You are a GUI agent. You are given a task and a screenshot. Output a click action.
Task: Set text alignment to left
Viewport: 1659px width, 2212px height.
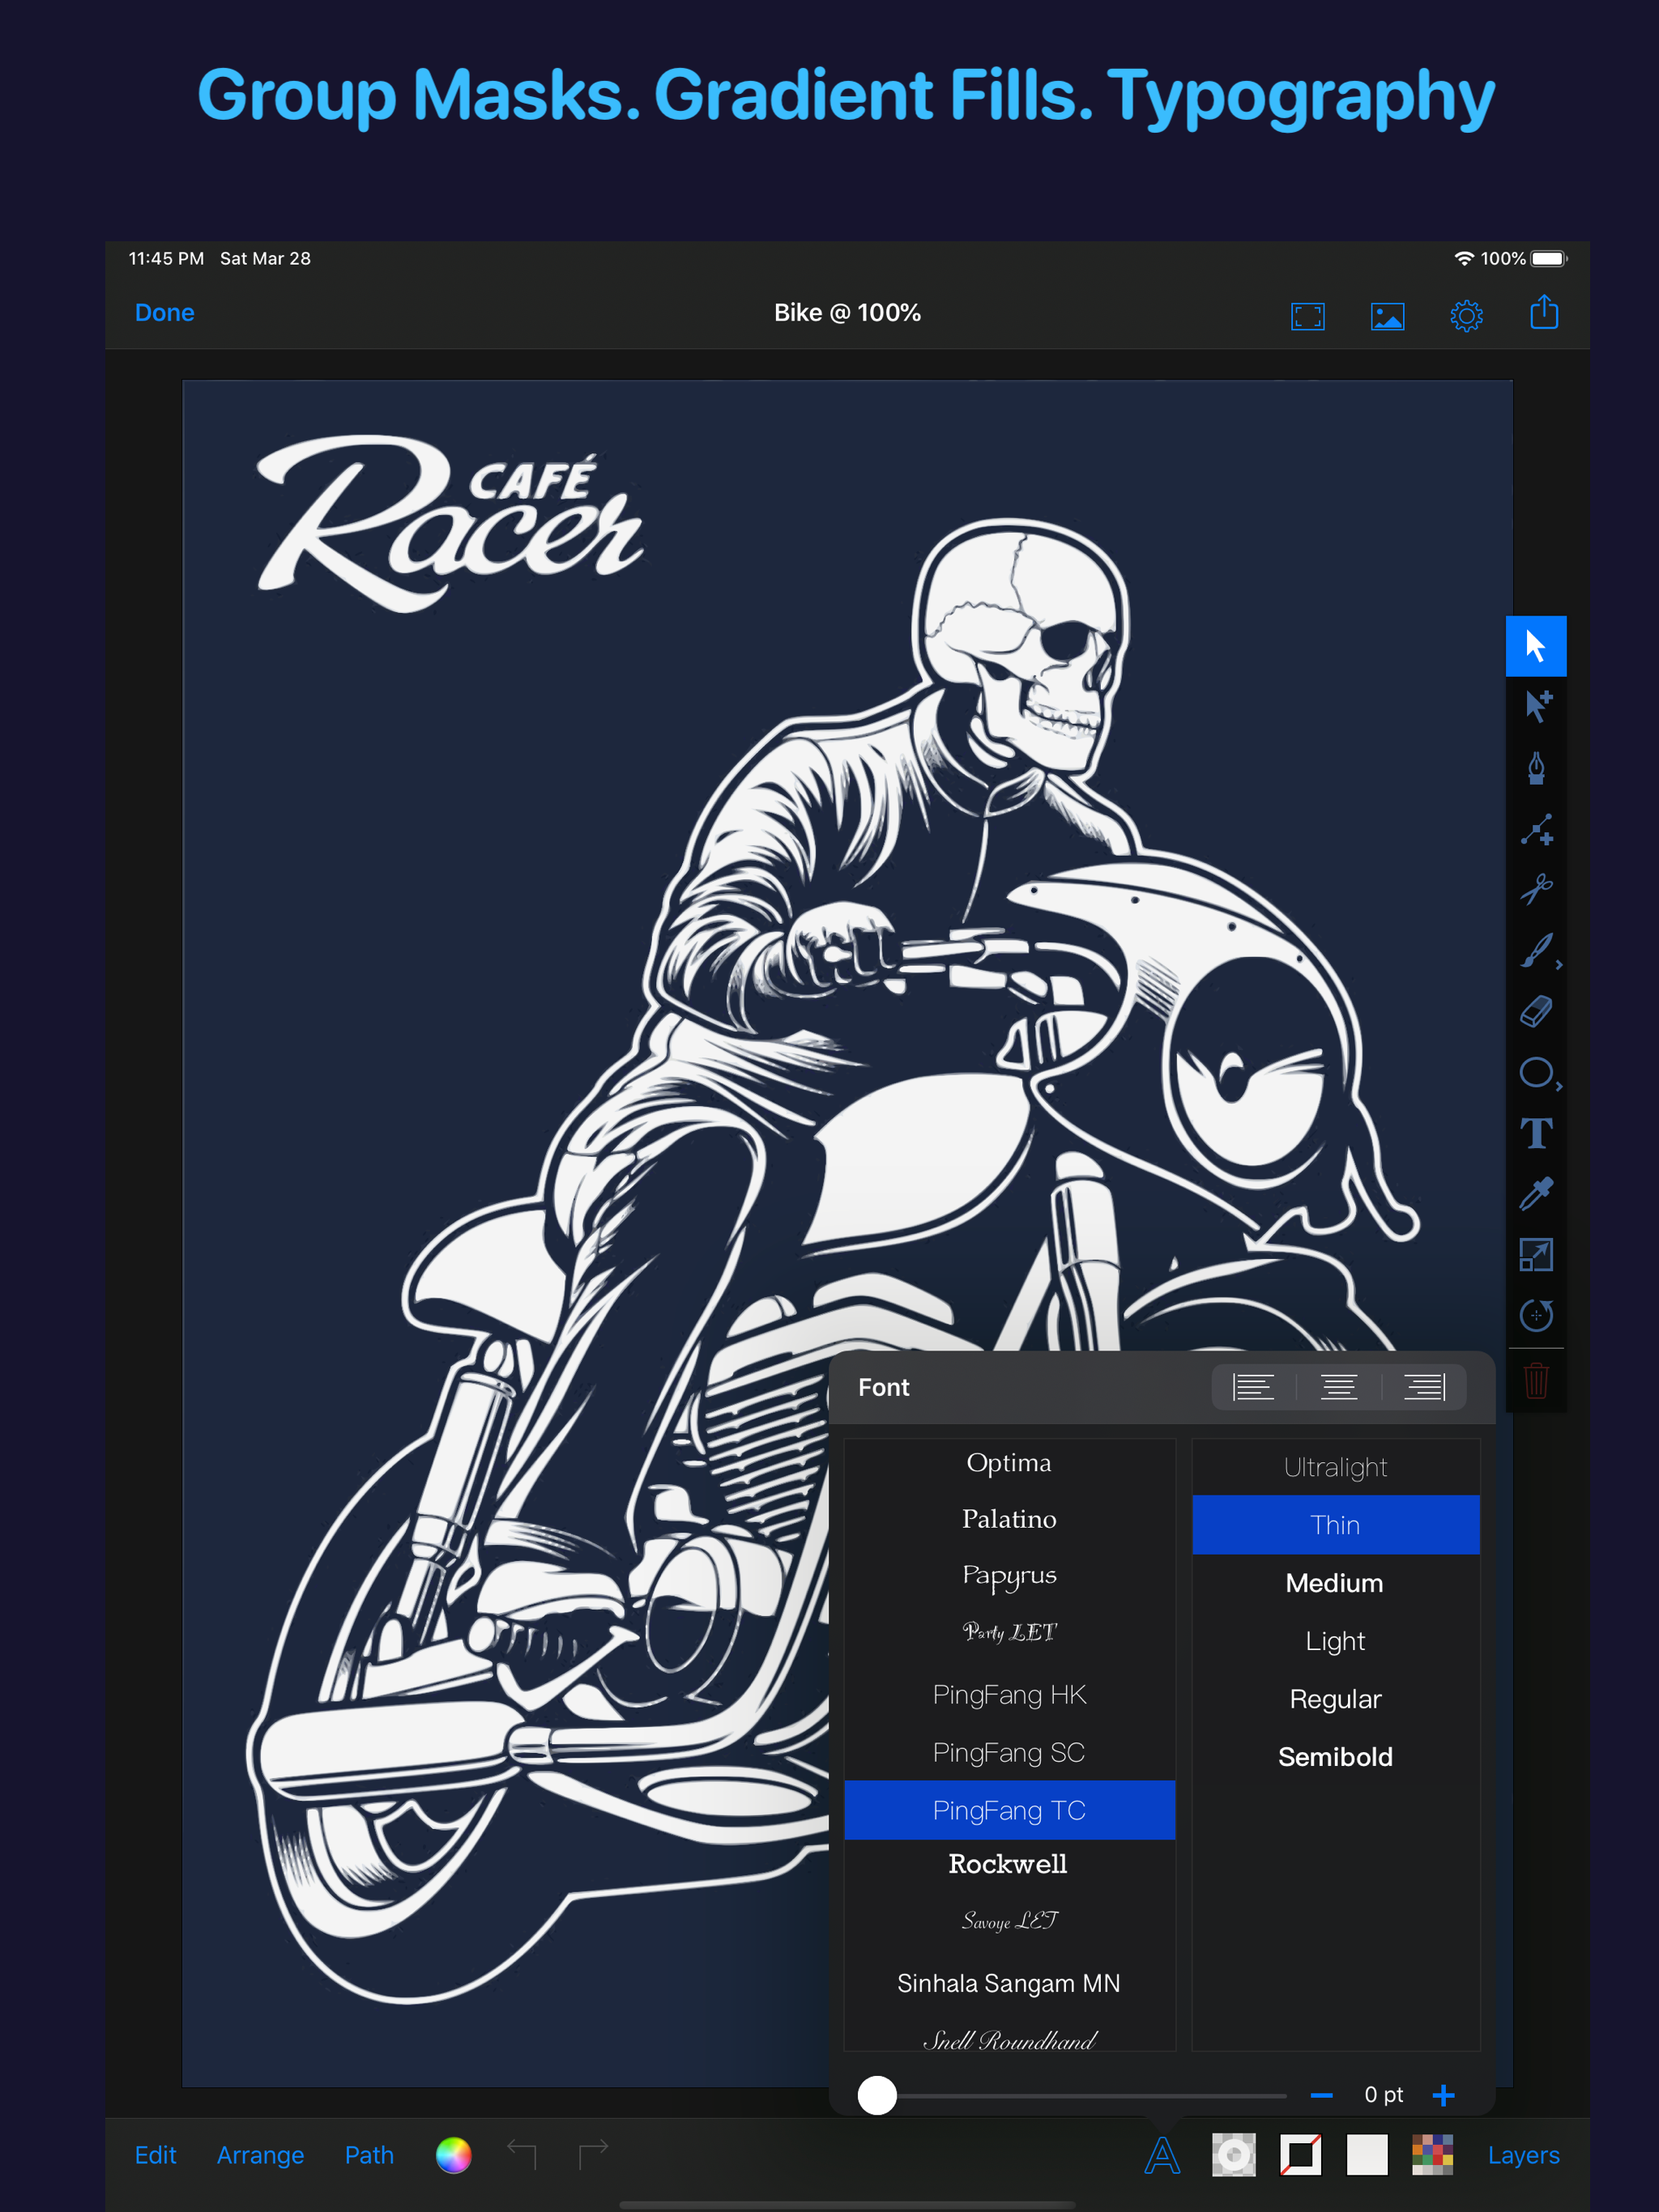1252,1387
